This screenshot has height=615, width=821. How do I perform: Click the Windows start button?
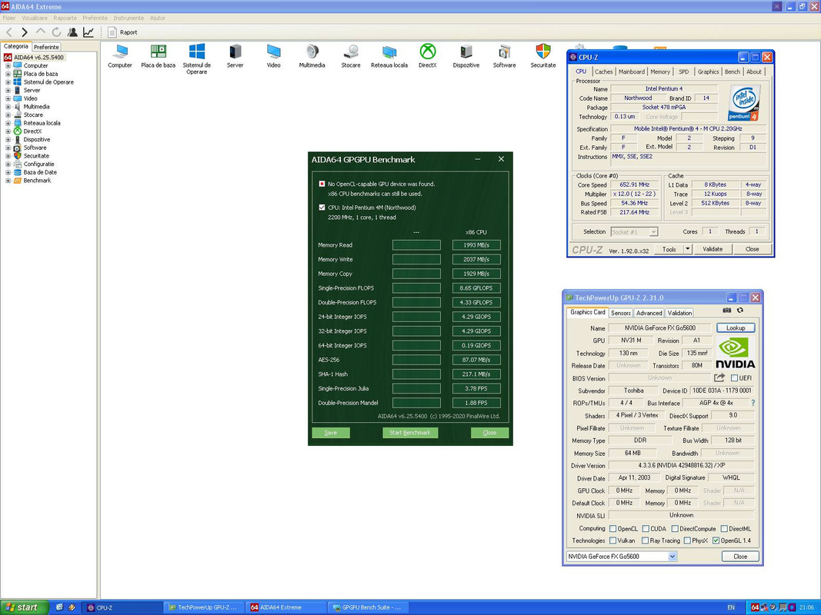pos(24,607)
